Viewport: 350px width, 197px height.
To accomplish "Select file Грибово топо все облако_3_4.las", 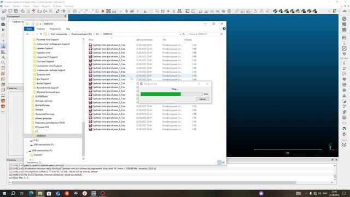I will (109, 110).
